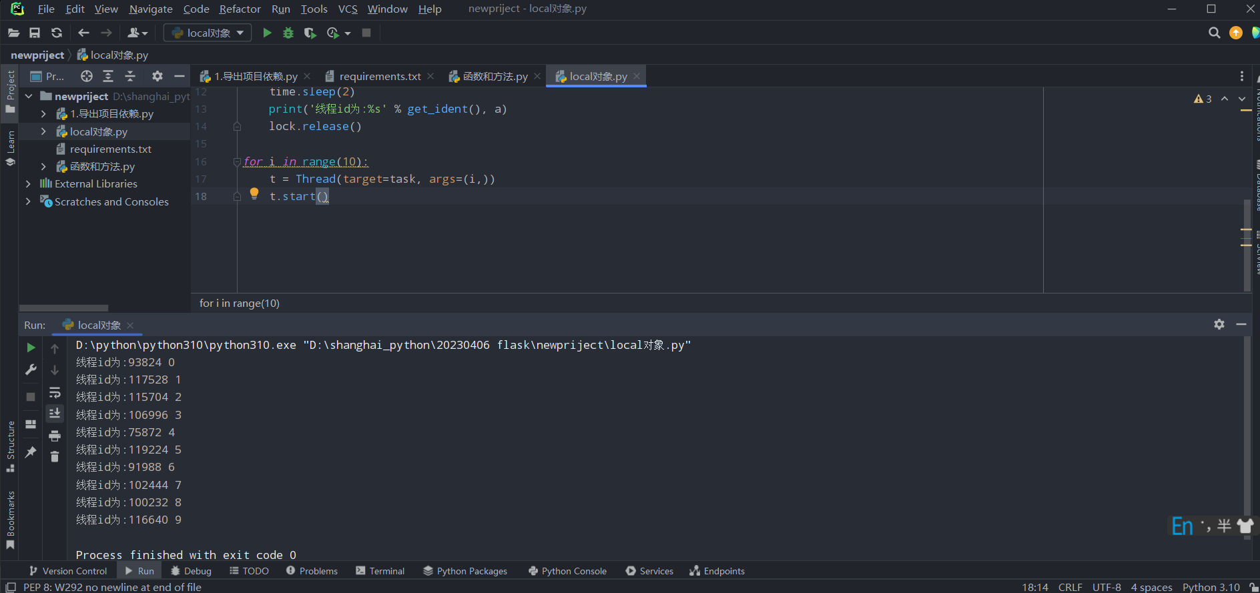Click the warnings indicator showing 3
Screen dimensions: 1260x593
click(x=1203, y=99)
